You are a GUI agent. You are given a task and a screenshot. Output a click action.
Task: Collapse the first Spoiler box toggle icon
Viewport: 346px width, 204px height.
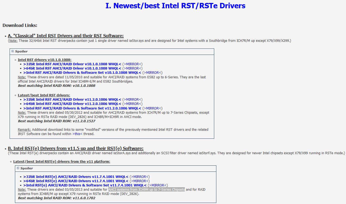13,51
